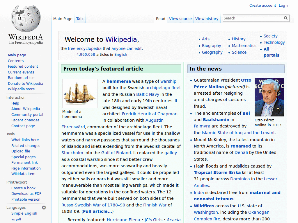Go to Featured content
The width and height of the screenshot is (298, 223).
point(23,66)
